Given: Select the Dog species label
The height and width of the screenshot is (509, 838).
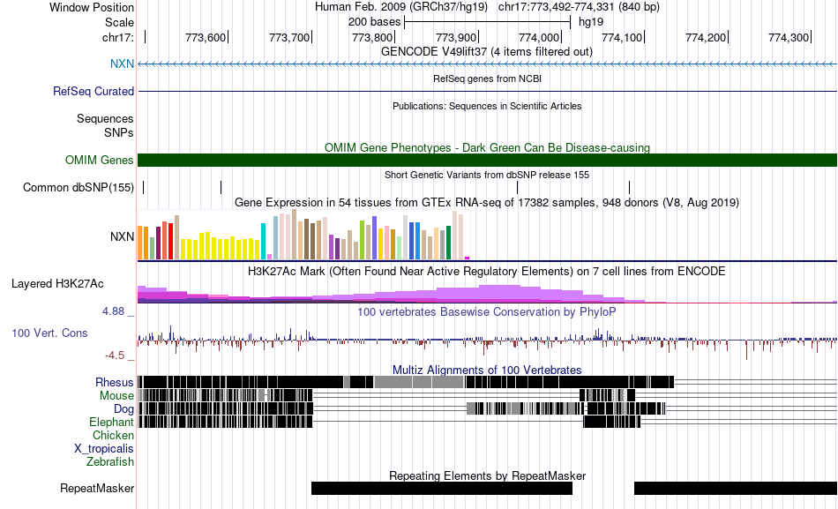Looking at the screenshot, I should click(124, 409).
